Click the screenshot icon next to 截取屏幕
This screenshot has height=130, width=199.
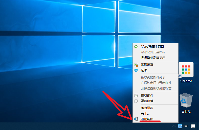pyautogui.click(x=136, y=65)
